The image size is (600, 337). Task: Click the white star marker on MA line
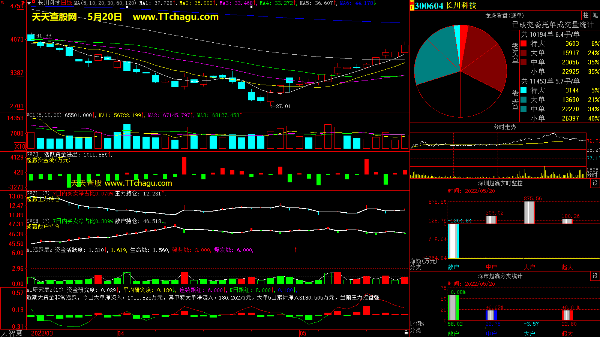(x=127, y=7)
